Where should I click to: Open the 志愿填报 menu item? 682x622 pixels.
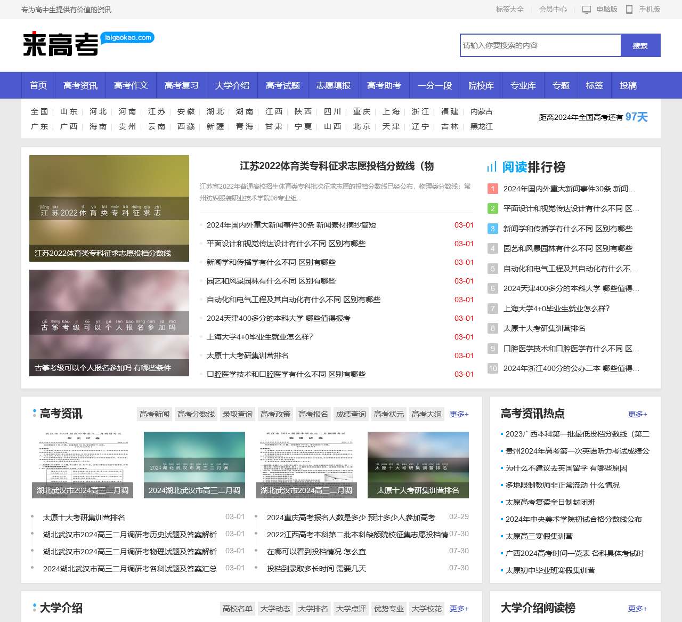pos(334,85)
